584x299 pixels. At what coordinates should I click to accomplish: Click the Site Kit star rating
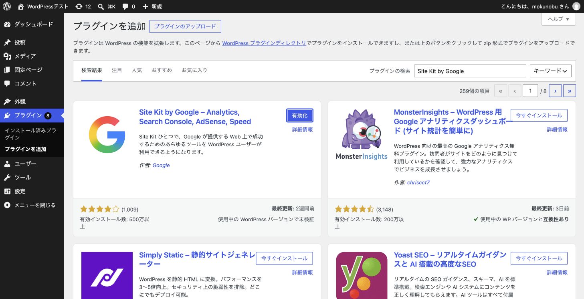(x=100, y=209)
